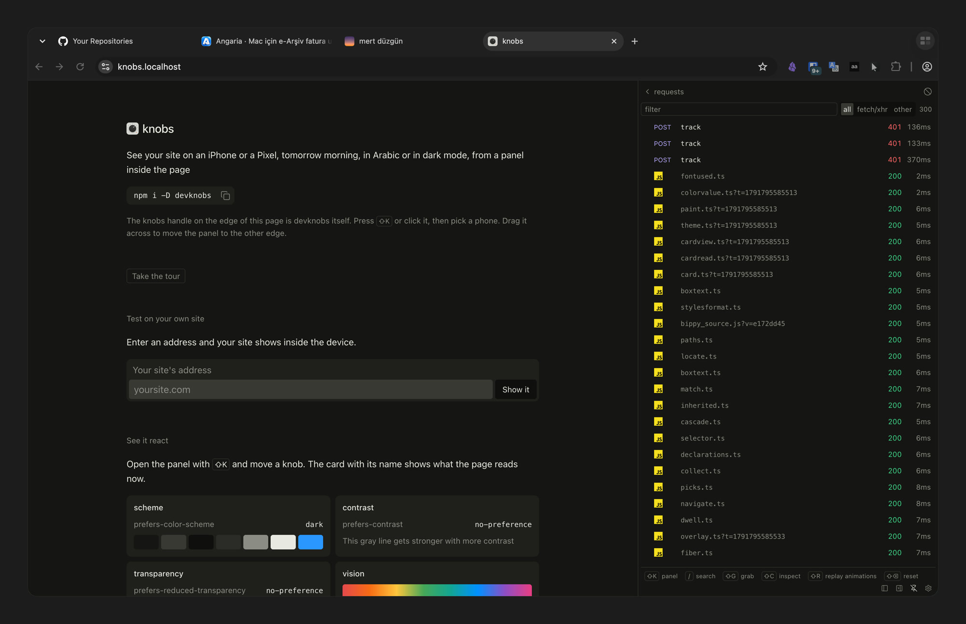Focus the requests filter field
966x624 pixels.
pyautogui.click(x=739, y=110)
